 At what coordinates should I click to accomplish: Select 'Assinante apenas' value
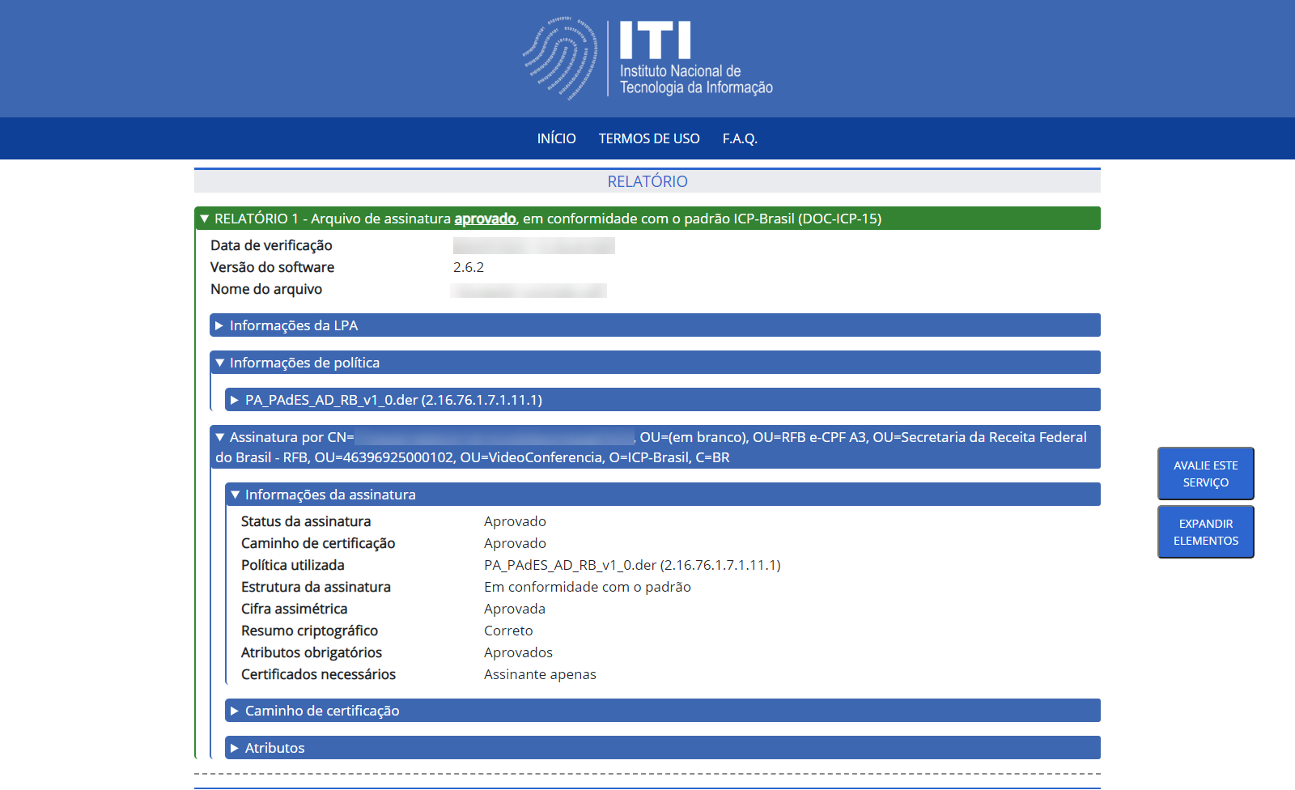tap(540, 674)
